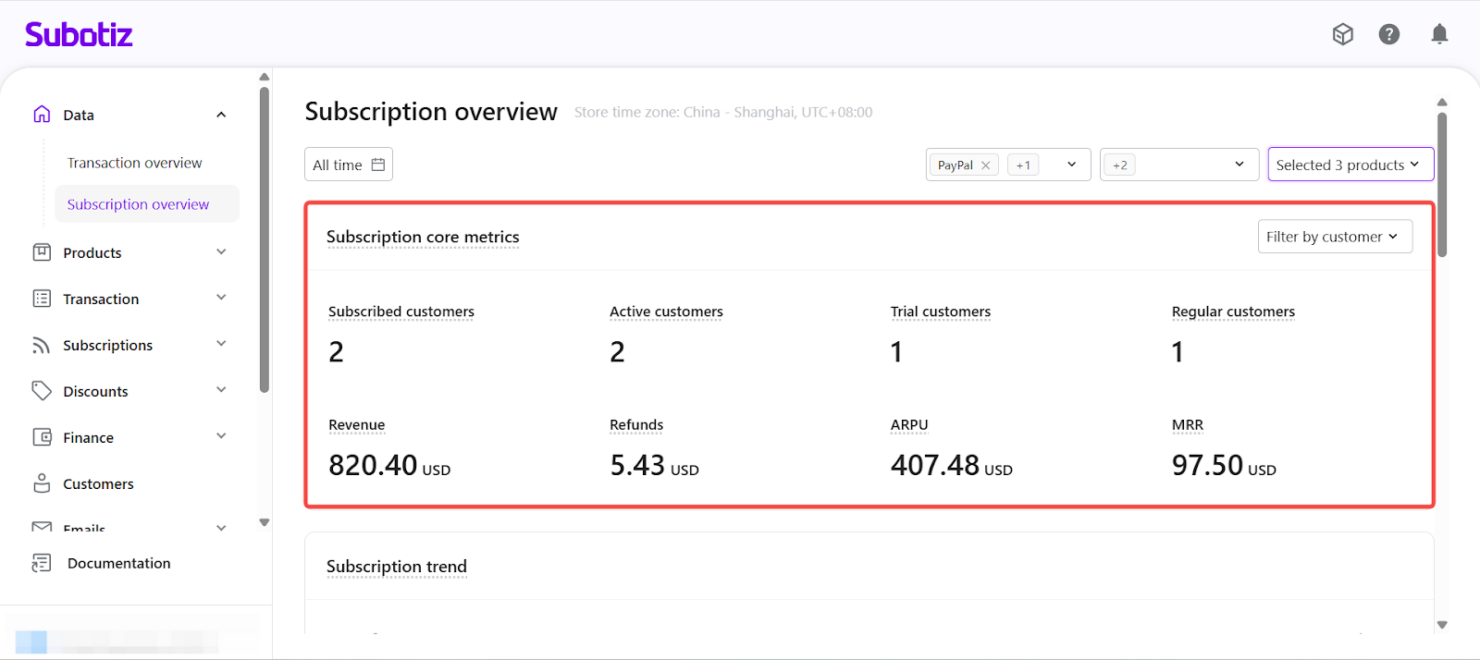Click the sidebar scroll down arrow
Screen dimensions: 1480x660
pos(265,523)
